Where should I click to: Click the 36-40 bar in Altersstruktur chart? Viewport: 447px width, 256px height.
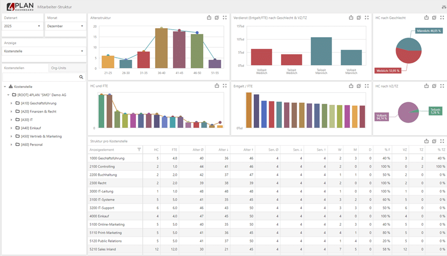tap(162, 48)
